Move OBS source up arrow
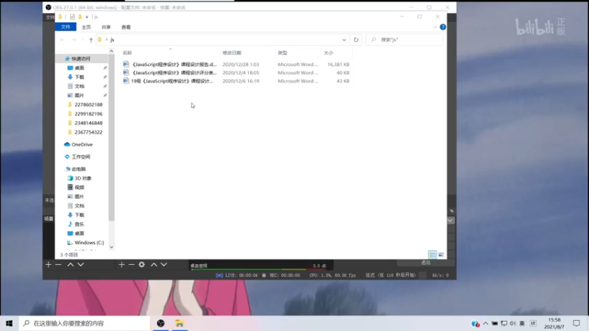This screenshot has width=589, height=331. click(154, 265)
